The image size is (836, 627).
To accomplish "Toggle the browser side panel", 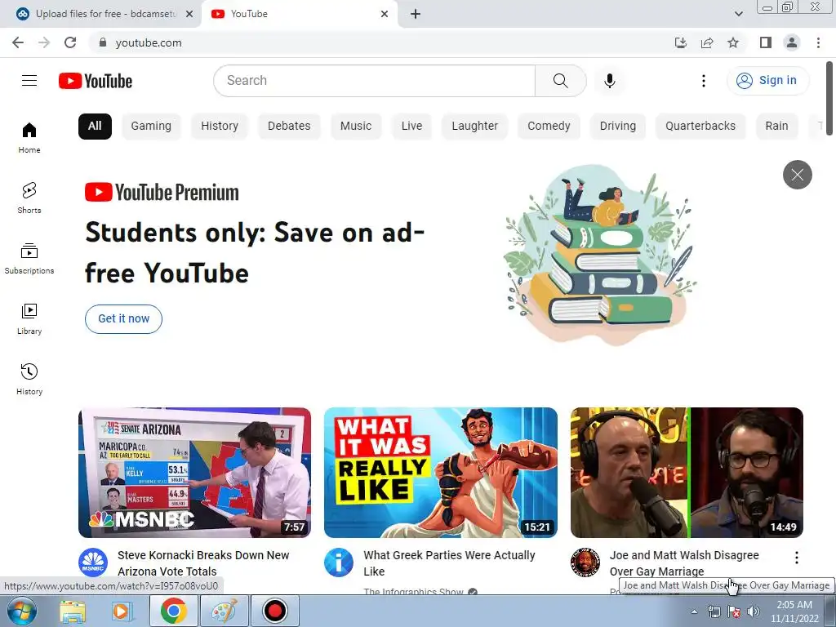I will point(766,42).
